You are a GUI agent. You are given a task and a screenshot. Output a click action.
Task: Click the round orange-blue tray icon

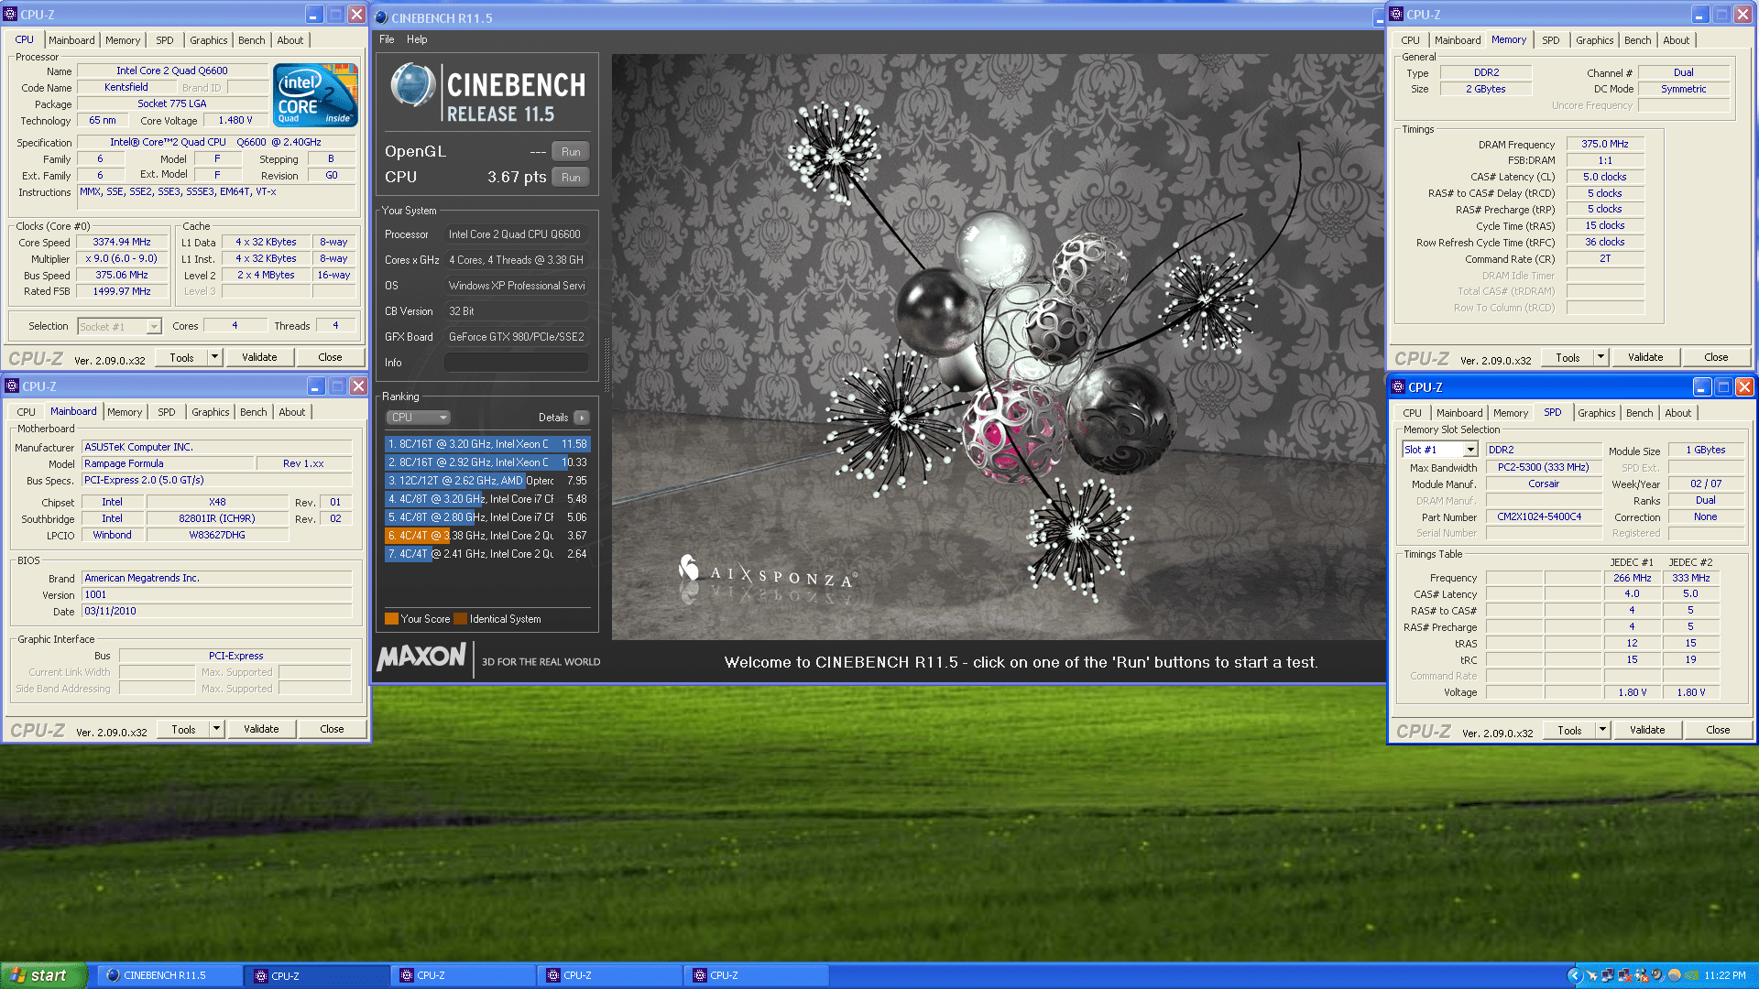1675,975
